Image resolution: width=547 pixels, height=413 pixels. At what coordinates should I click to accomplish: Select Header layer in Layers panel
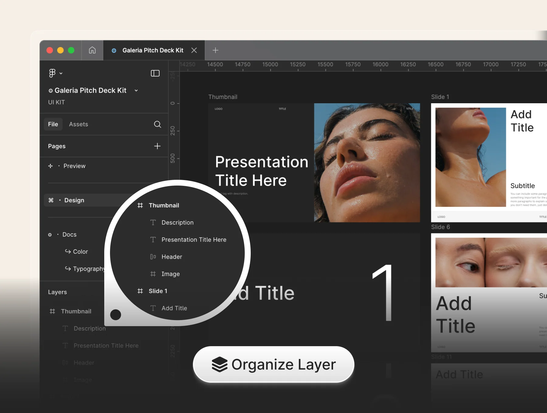[84, 363]
